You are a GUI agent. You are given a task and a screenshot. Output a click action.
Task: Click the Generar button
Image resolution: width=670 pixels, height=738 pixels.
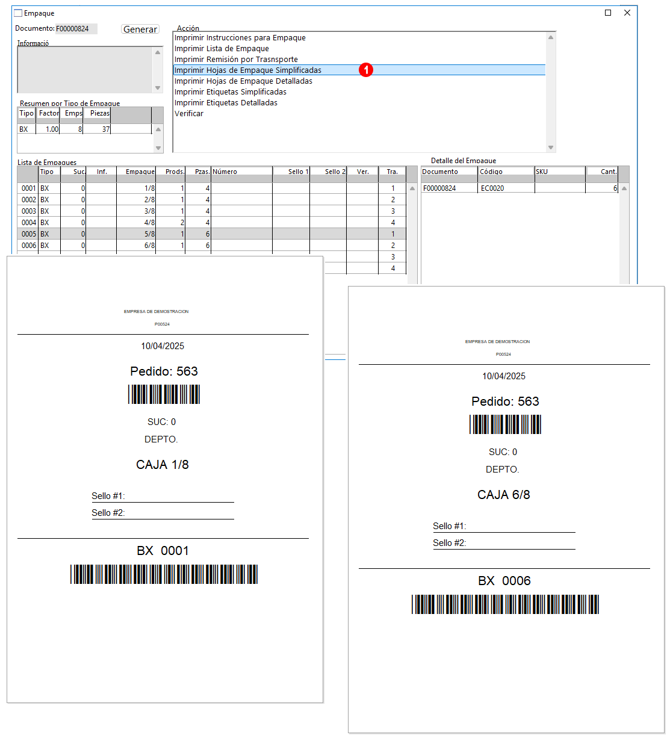click(x=140, y=29)
